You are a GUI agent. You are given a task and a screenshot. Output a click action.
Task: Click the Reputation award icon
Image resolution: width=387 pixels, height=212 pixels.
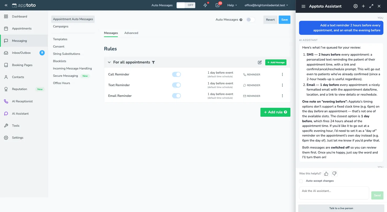(x=6, y=89)
